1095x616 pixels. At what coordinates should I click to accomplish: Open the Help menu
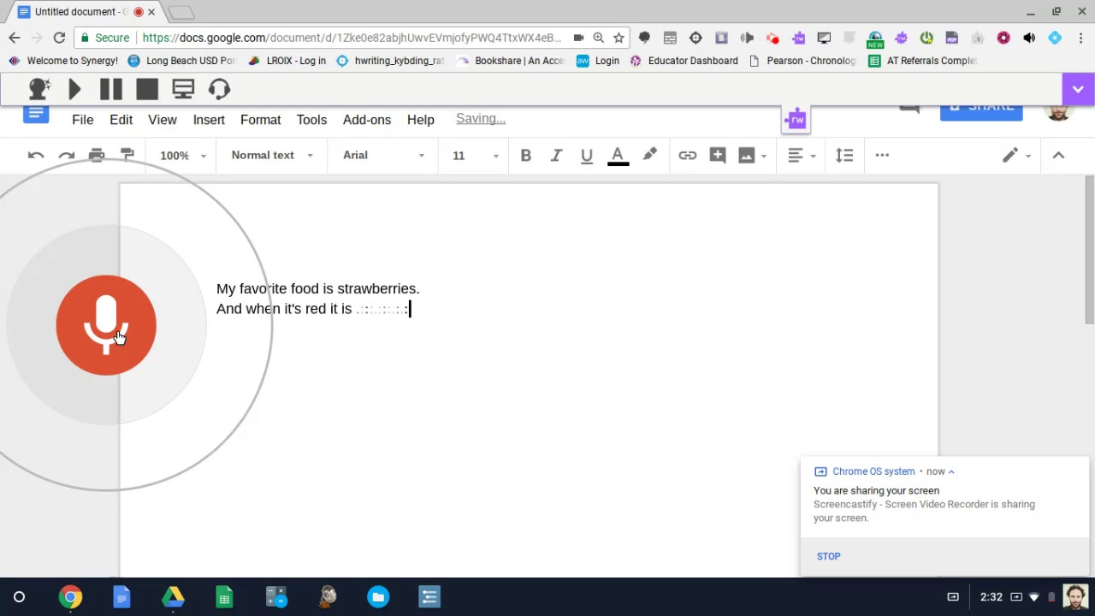click(x=420, y=120)
